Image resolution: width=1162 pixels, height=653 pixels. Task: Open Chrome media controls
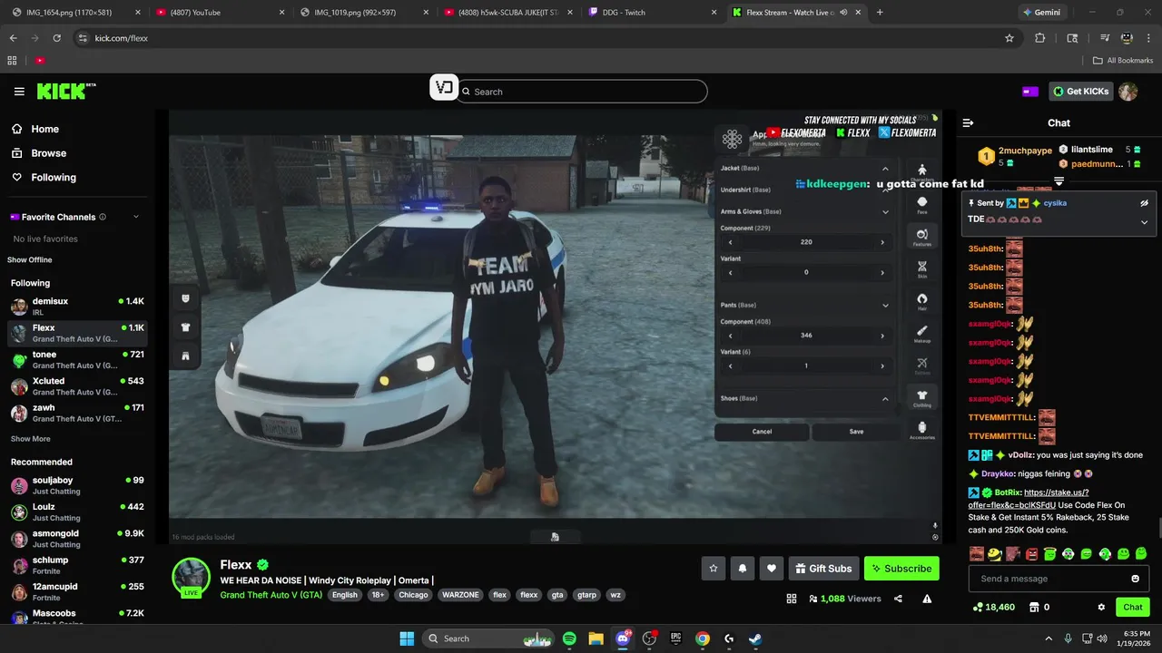click(1105, 38)
